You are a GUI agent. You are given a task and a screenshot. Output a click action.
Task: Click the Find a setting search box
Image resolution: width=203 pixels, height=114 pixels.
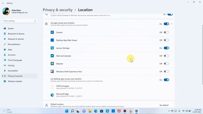coord(20,21)
